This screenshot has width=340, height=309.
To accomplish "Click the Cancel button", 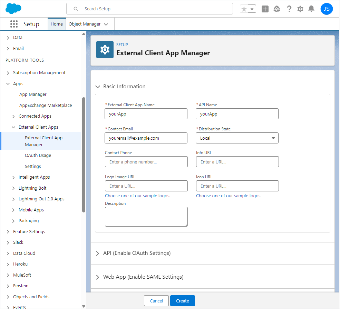I will tap(156, 301).
